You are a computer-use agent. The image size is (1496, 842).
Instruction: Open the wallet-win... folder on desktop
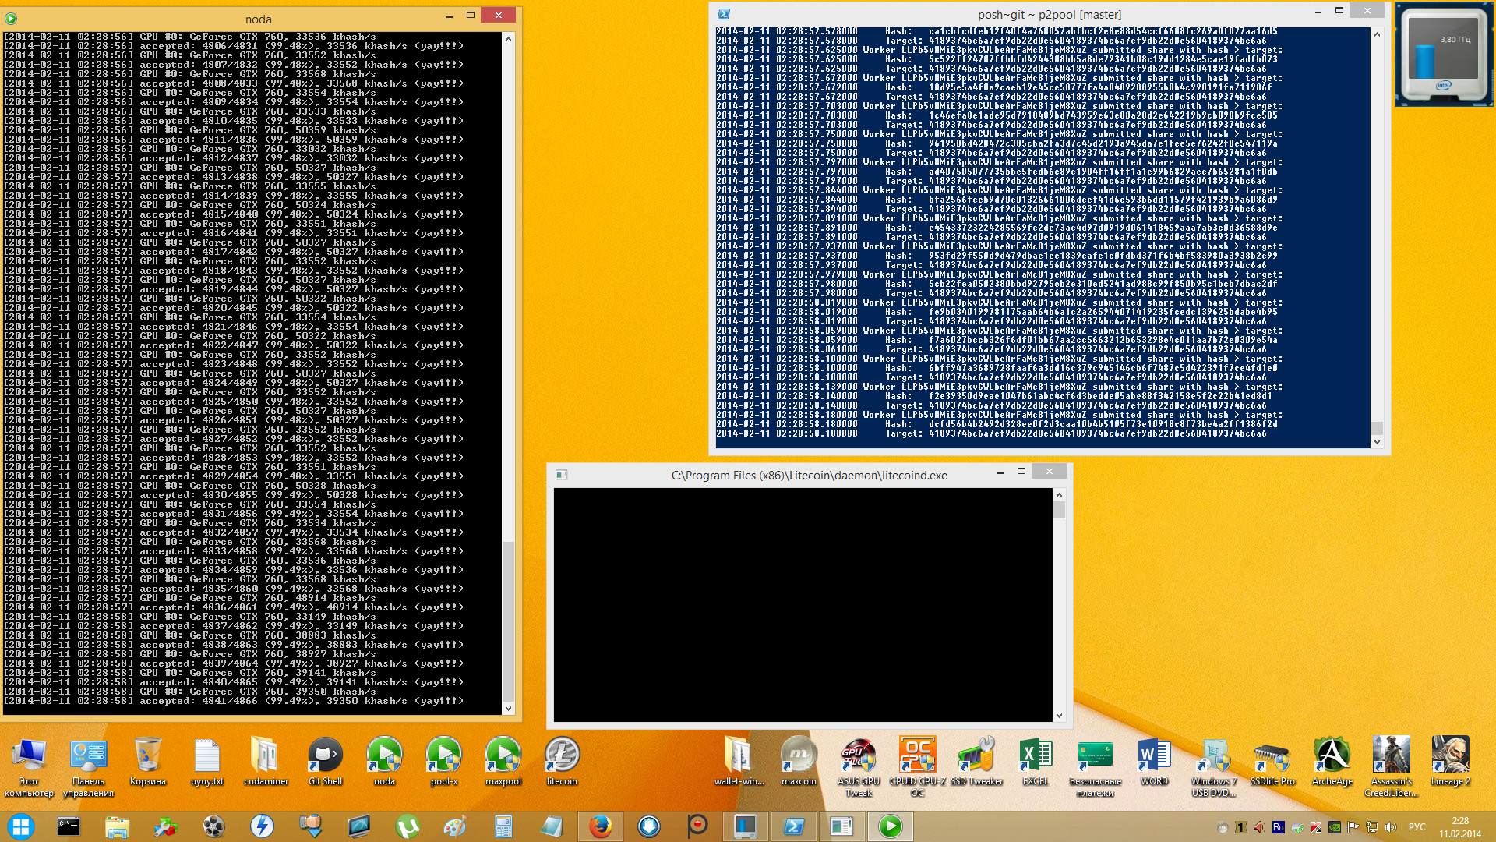click(739, 762)
